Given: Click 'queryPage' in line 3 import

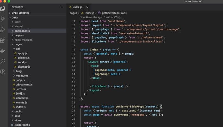Looking at the screenshot, I should click(102, 29).
